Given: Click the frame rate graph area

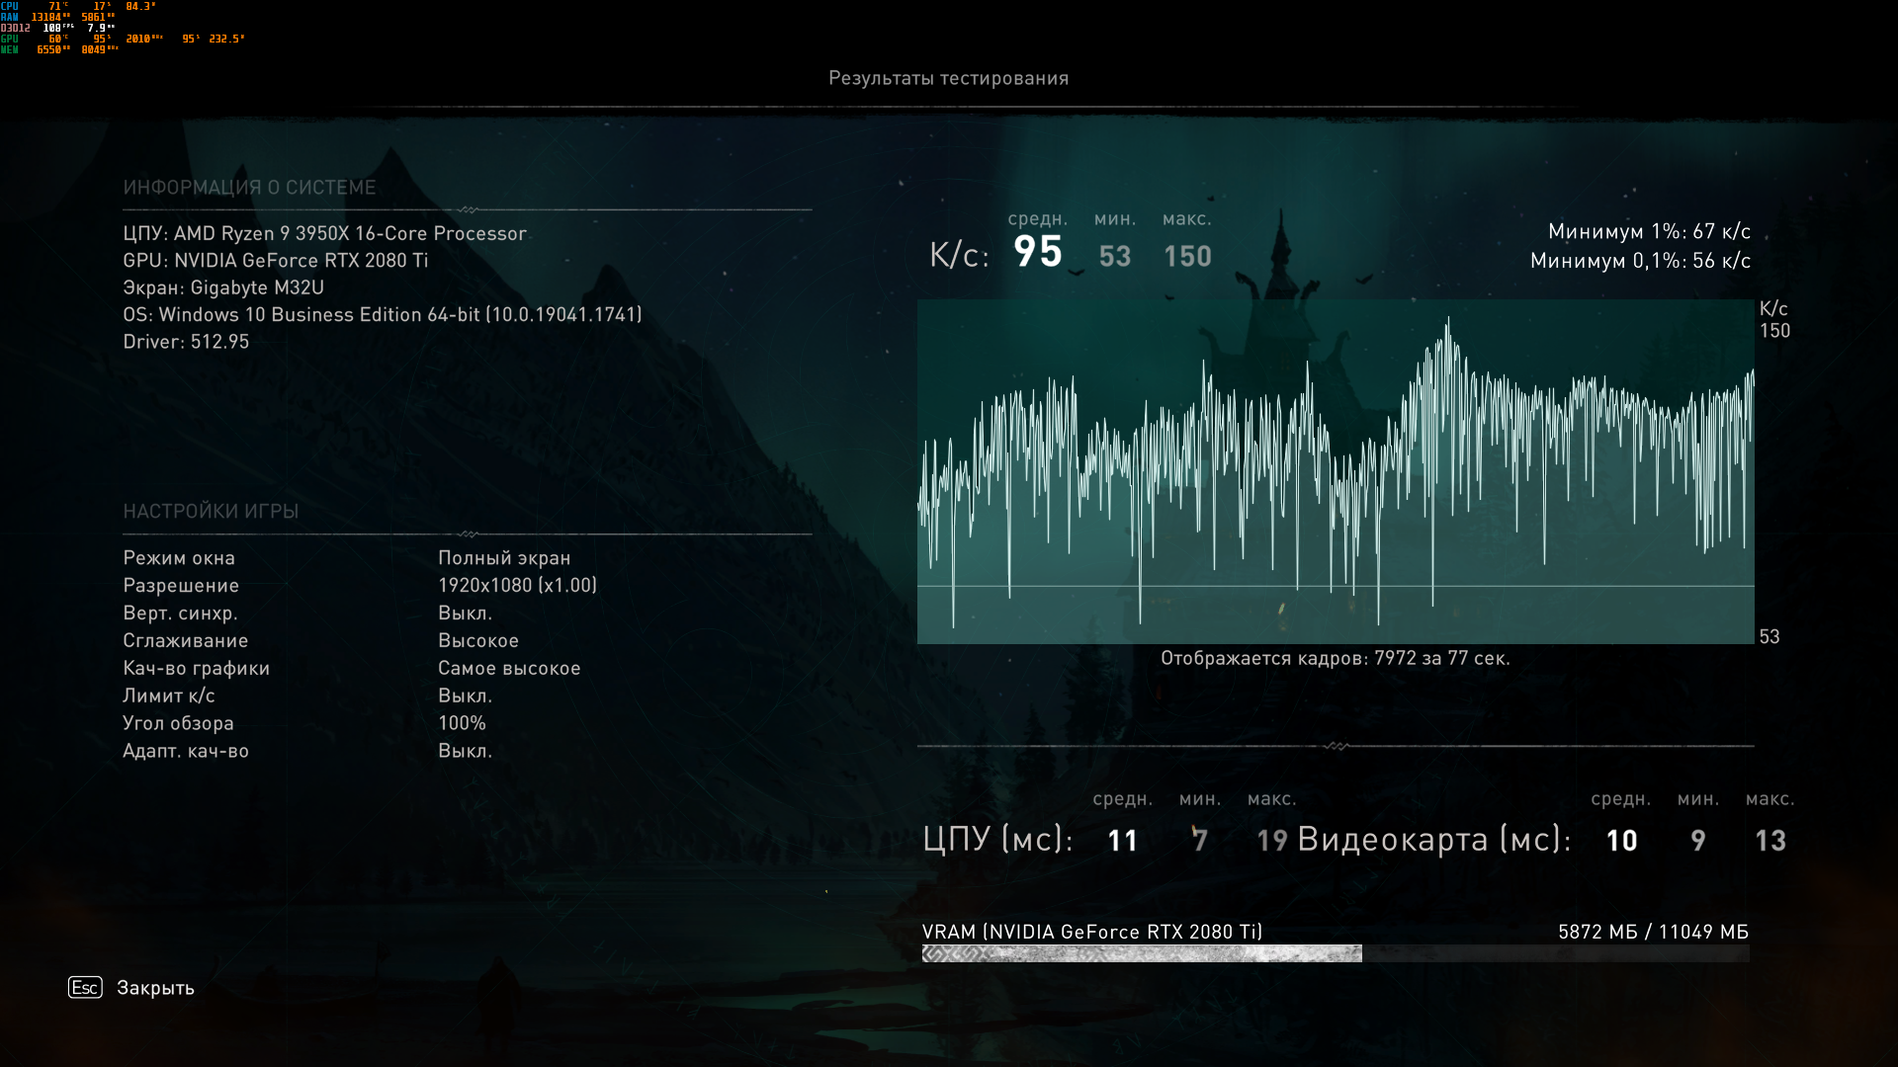Looking at the screenshot, I should (x=1335, y=471).
